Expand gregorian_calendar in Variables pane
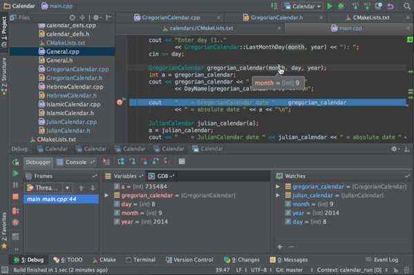The height and width of the screenshot is (275, 414). click(106, 195)
